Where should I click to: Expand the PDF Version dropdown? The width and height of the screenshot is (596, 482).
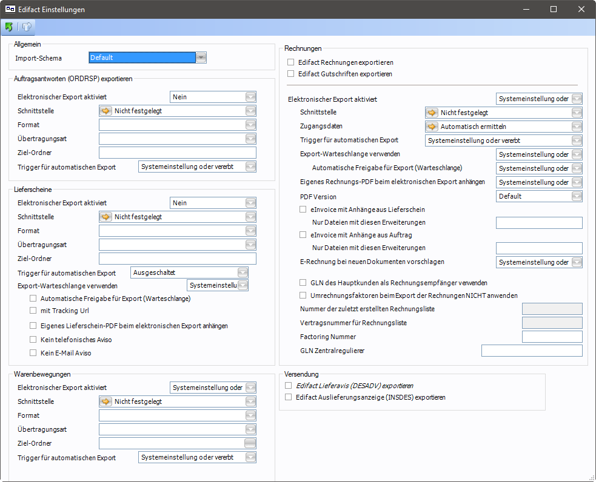[577, 196]
